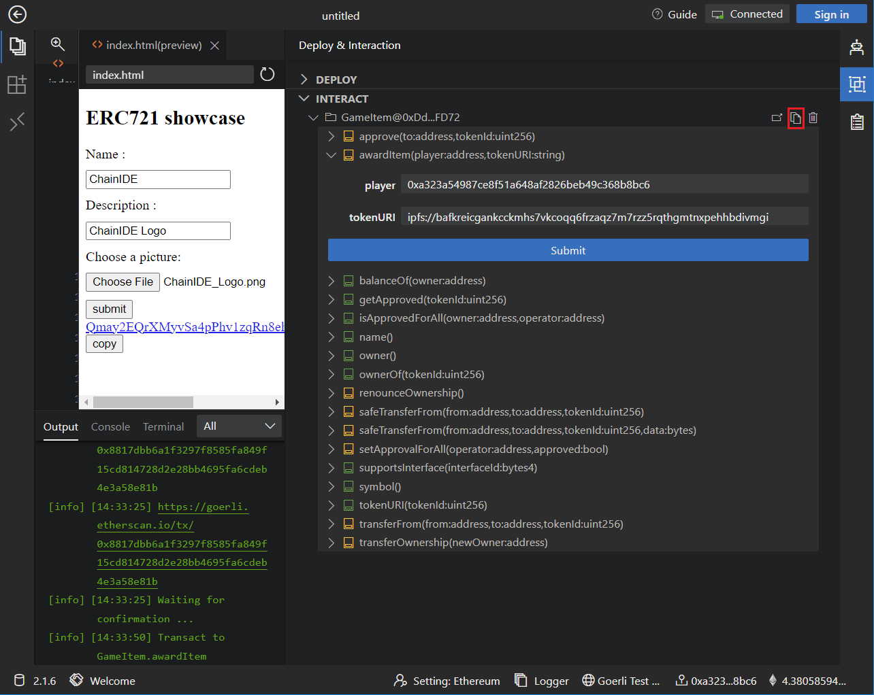Copy the GameItem contract address
874x695 pixels.
click(795, 118)
